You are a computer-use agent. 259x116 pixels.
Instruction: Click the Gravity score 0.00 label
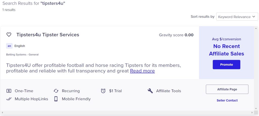pyautogui.click(x=176, y=35)
